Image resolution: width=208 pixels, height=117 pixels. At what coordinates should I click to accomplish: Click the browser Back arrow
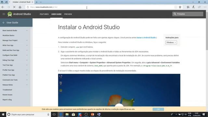(3, 7)
